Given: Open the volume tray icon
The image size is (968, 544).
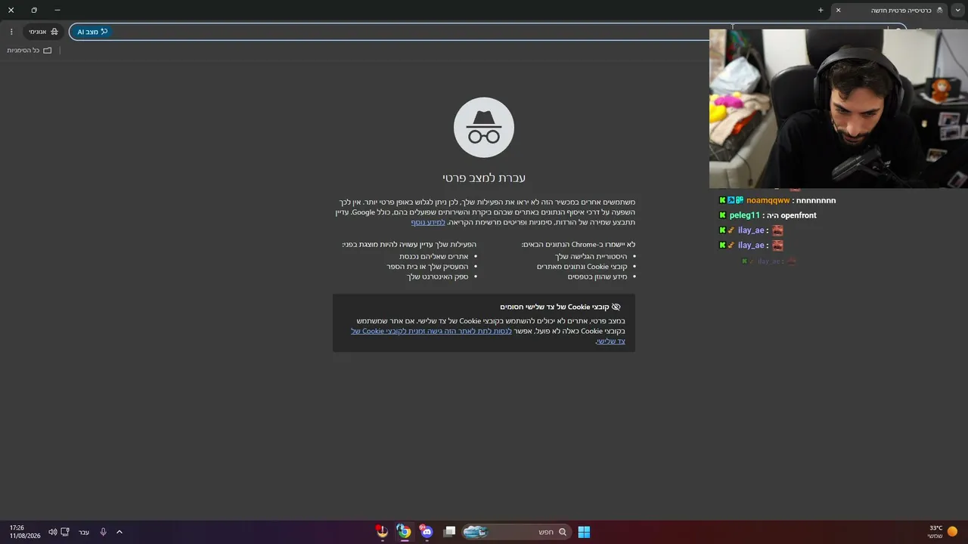Looking at the screenshot, I should (52, 532).
